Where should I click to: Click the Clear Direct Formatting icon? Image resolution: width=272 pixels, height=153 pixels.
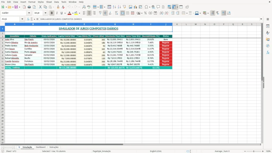63,7
